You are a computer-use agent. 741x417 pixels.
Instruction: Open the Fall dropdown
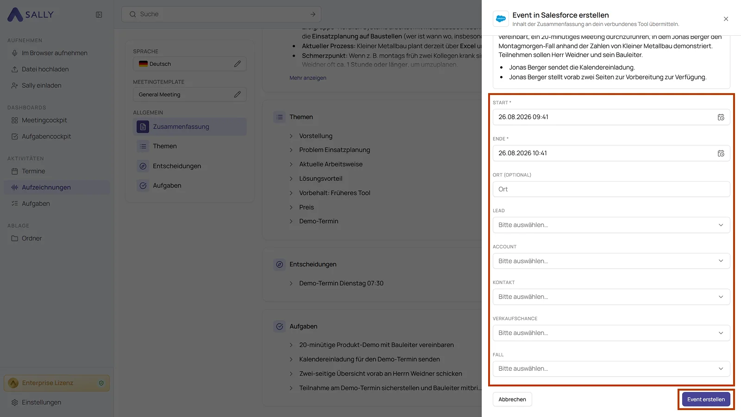coord(611,369)
